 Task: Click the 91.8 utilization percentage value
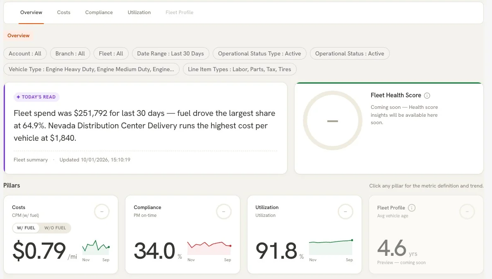point(276,250)
